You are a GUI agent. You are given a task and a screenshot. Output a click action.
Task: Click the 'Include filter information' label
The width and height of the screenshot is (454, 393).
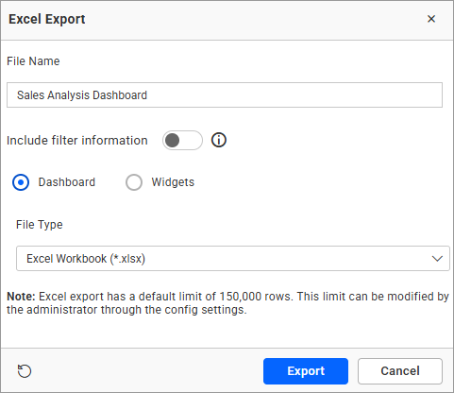tap(77, 141)
